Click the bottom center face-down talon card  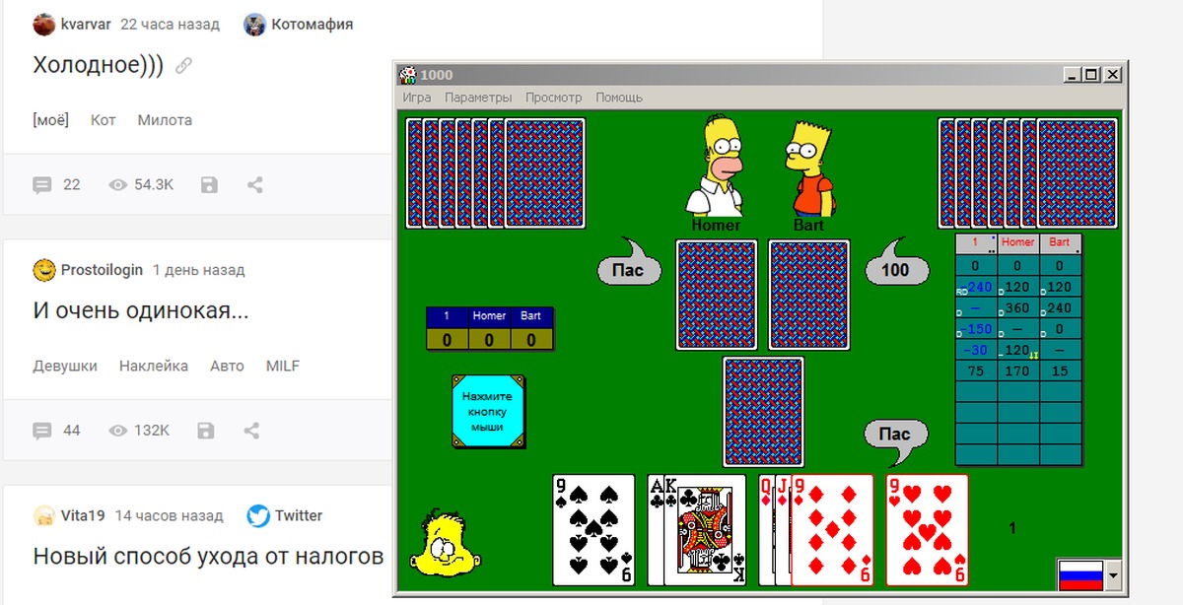(763, 411)
